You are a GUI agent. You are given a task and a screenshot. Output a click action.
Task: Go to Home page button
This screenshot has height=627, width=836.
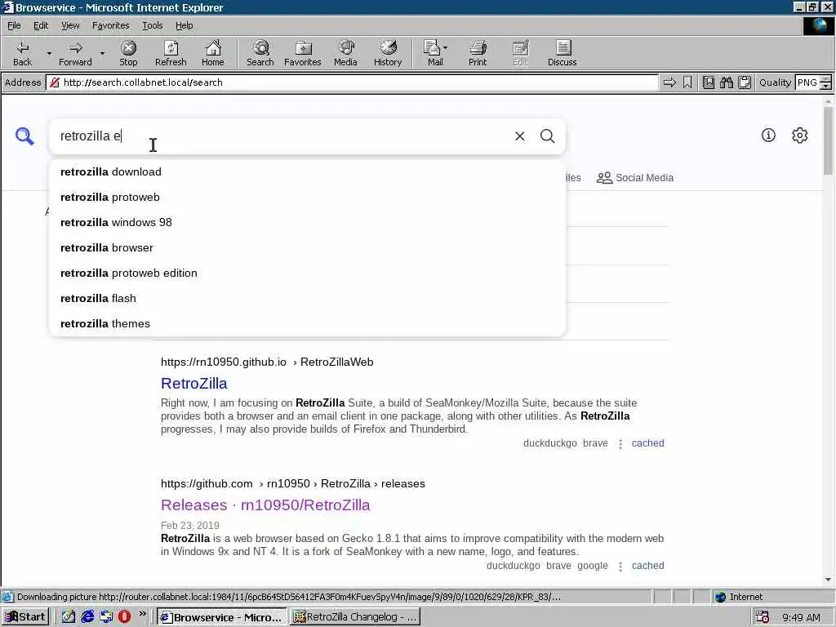pyautogui.click(x=213, y=53)
